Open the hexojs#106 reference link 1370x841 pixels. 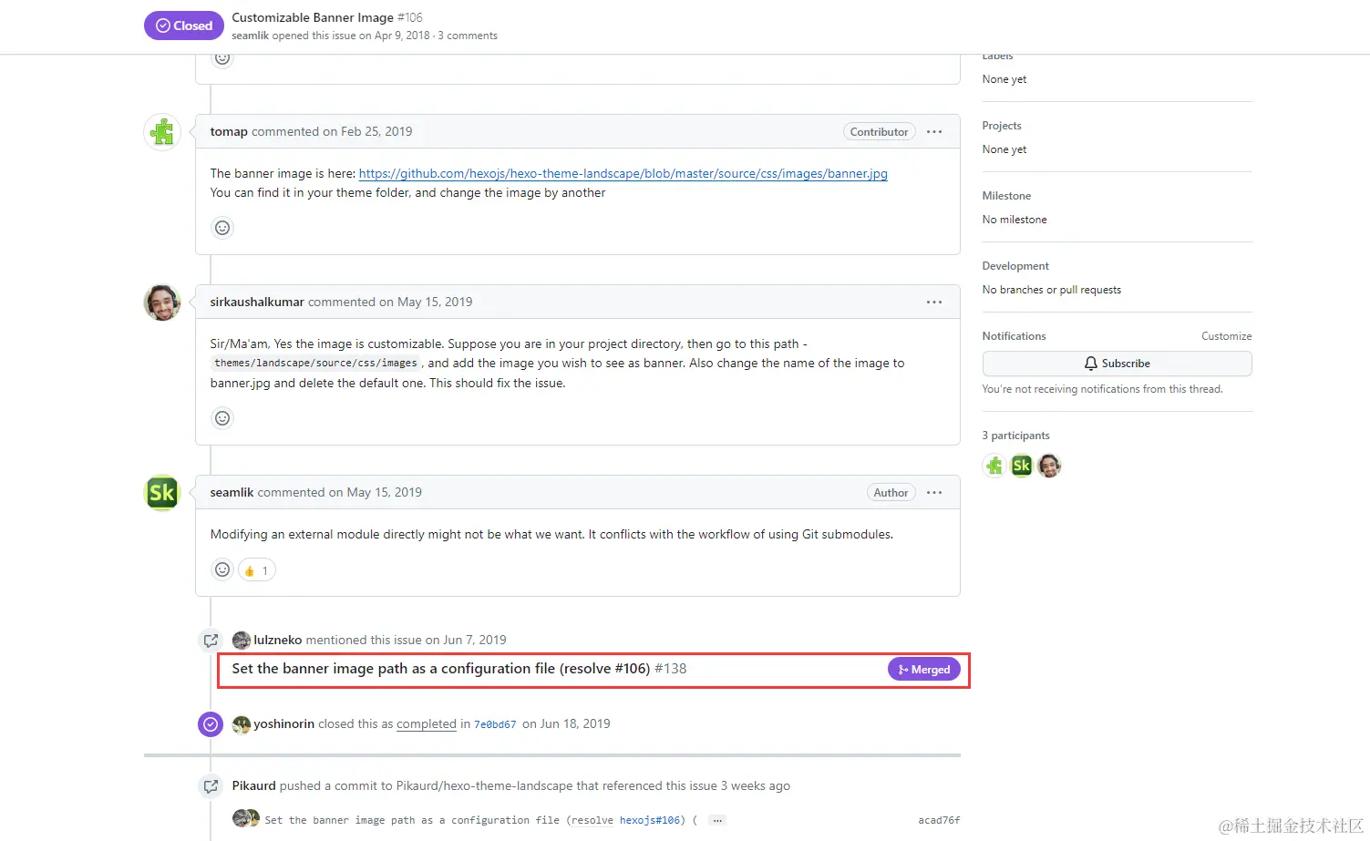click(x=650, y=820)
